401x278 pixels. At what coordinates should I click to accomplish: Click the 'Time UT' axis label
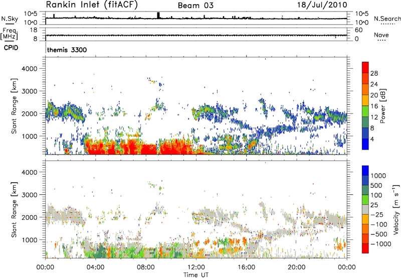pyautogui.click(x=196, y=275)
